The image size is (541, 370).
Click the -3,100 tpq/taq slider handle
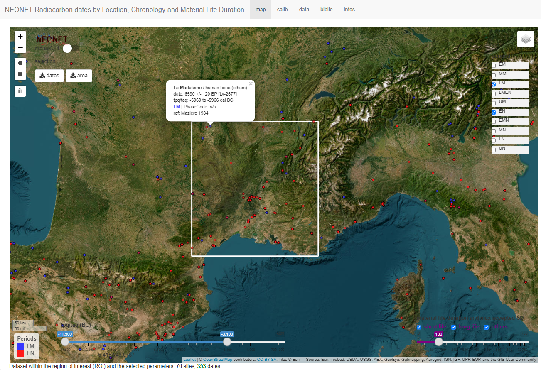point(227,342)
